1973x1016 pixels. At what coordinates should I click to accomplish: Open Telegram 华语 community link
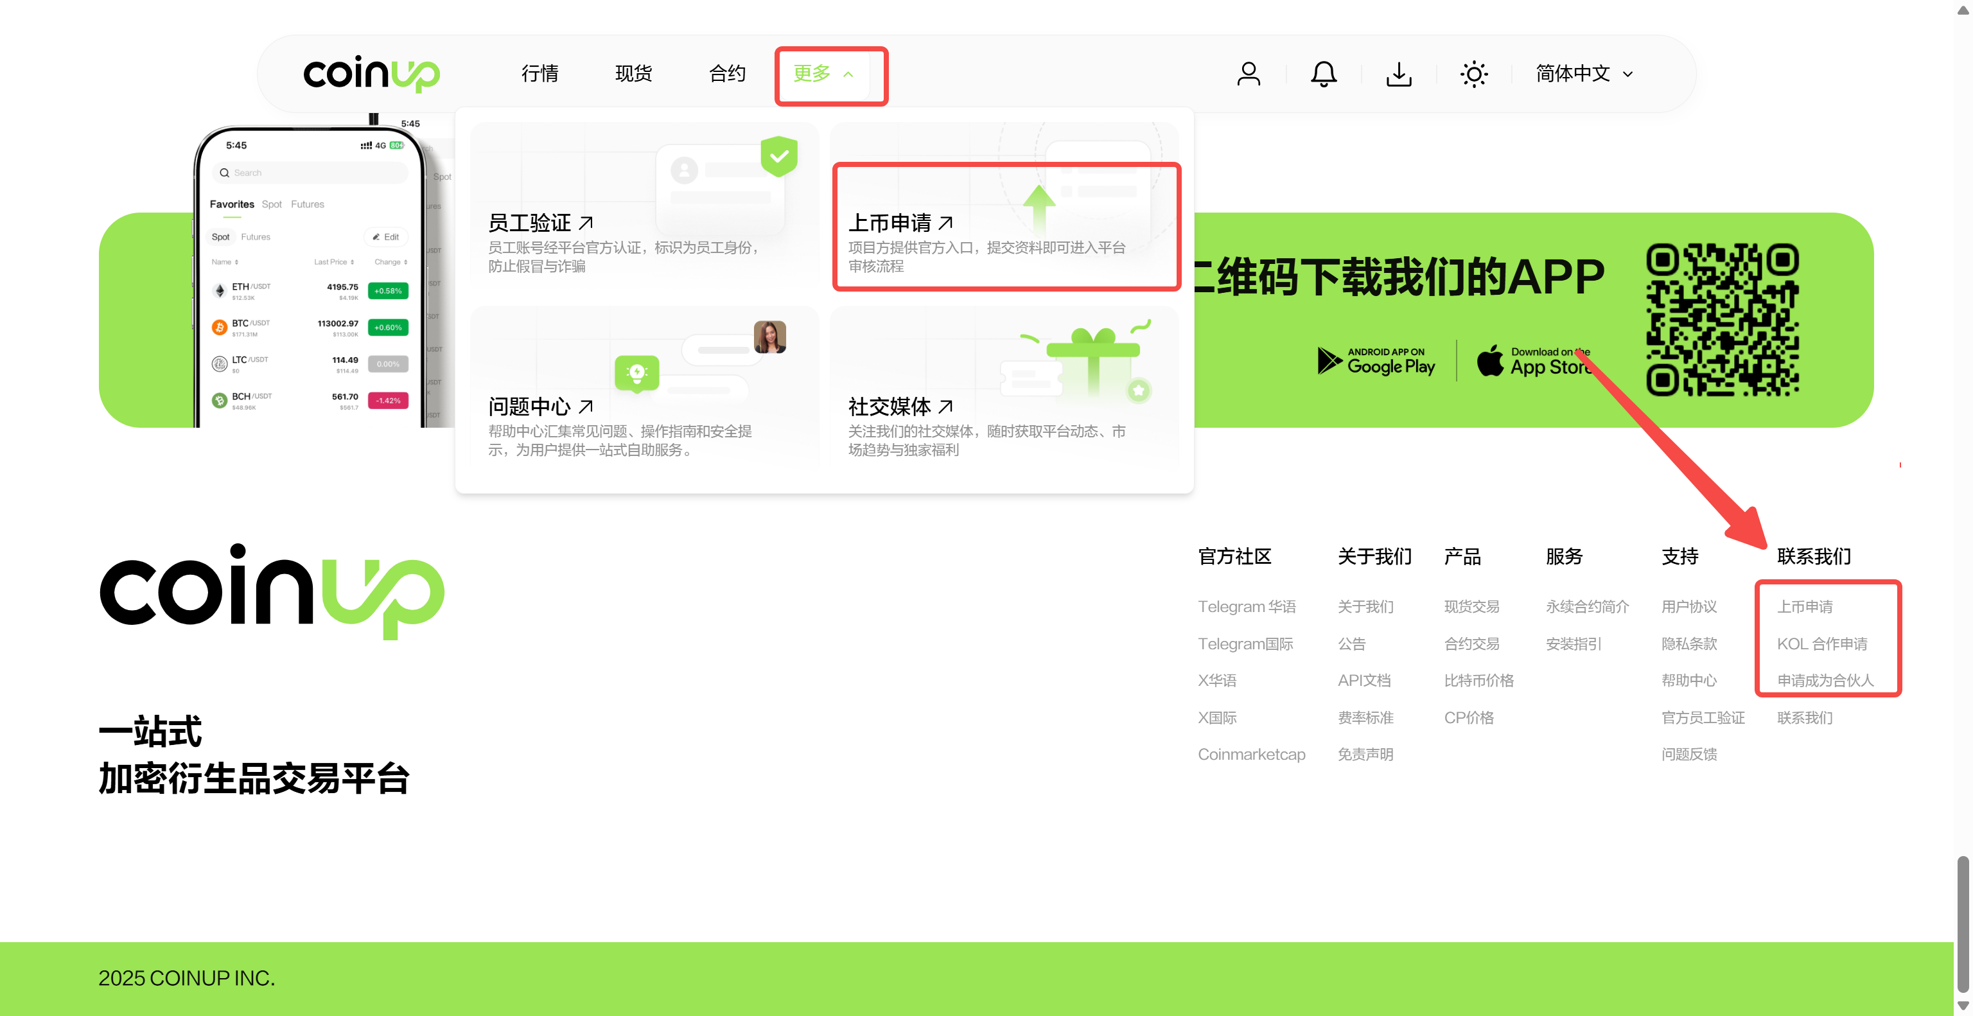click(1247, 606)
